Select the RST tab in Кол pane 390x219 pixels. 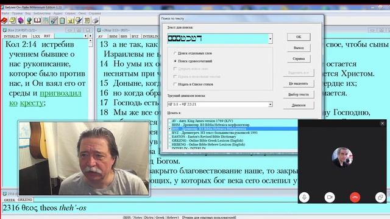pyautogui.click(x=48, y=36)
